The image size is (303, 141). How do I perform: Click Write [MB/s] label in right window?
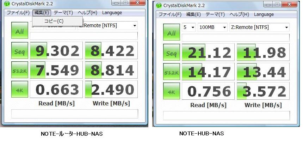tap(263, 105)
